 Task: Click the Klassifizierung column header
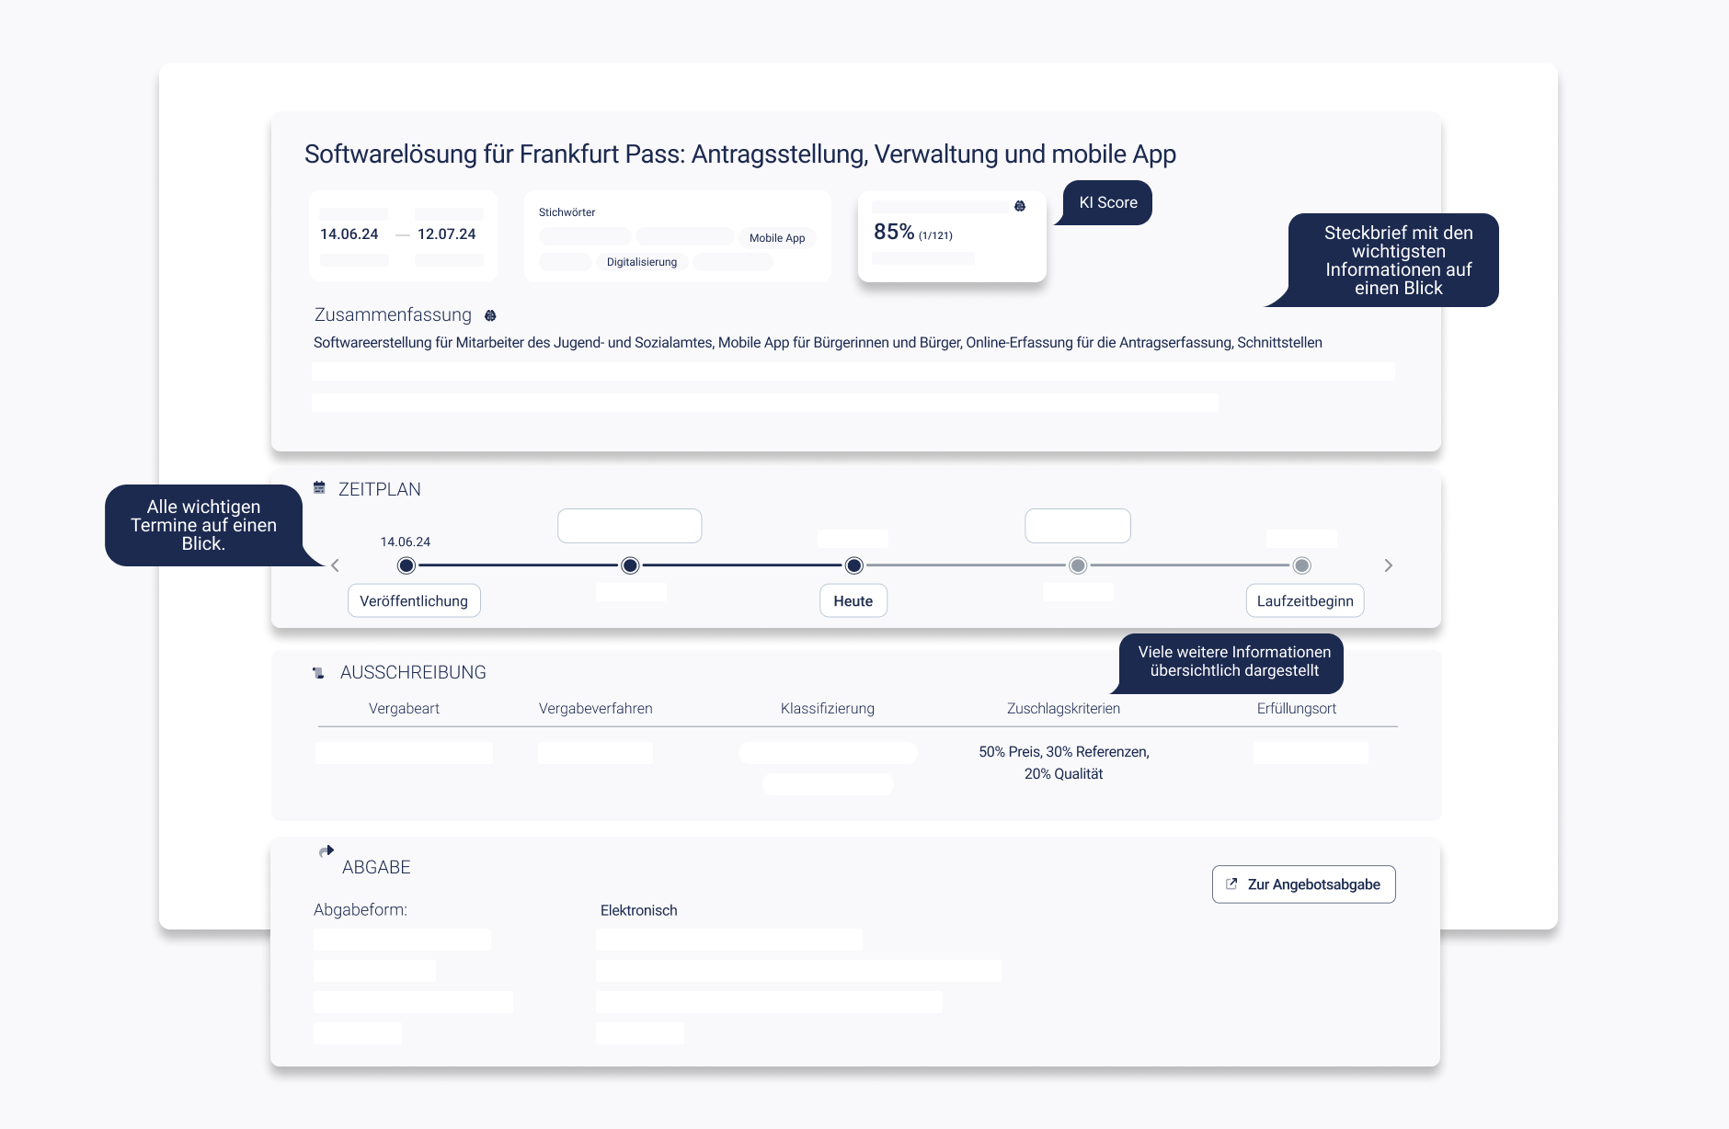pos(828,708)
